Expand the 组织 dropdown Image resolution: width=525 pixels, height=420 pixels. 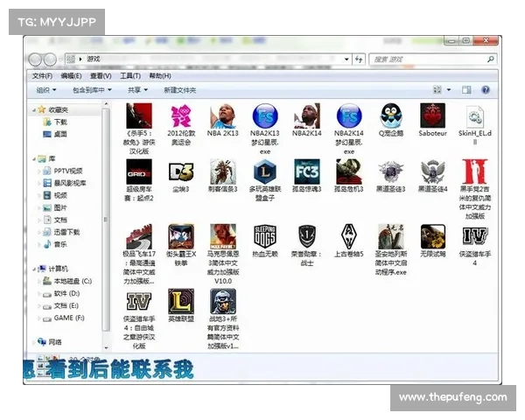(x=46, y=90)
